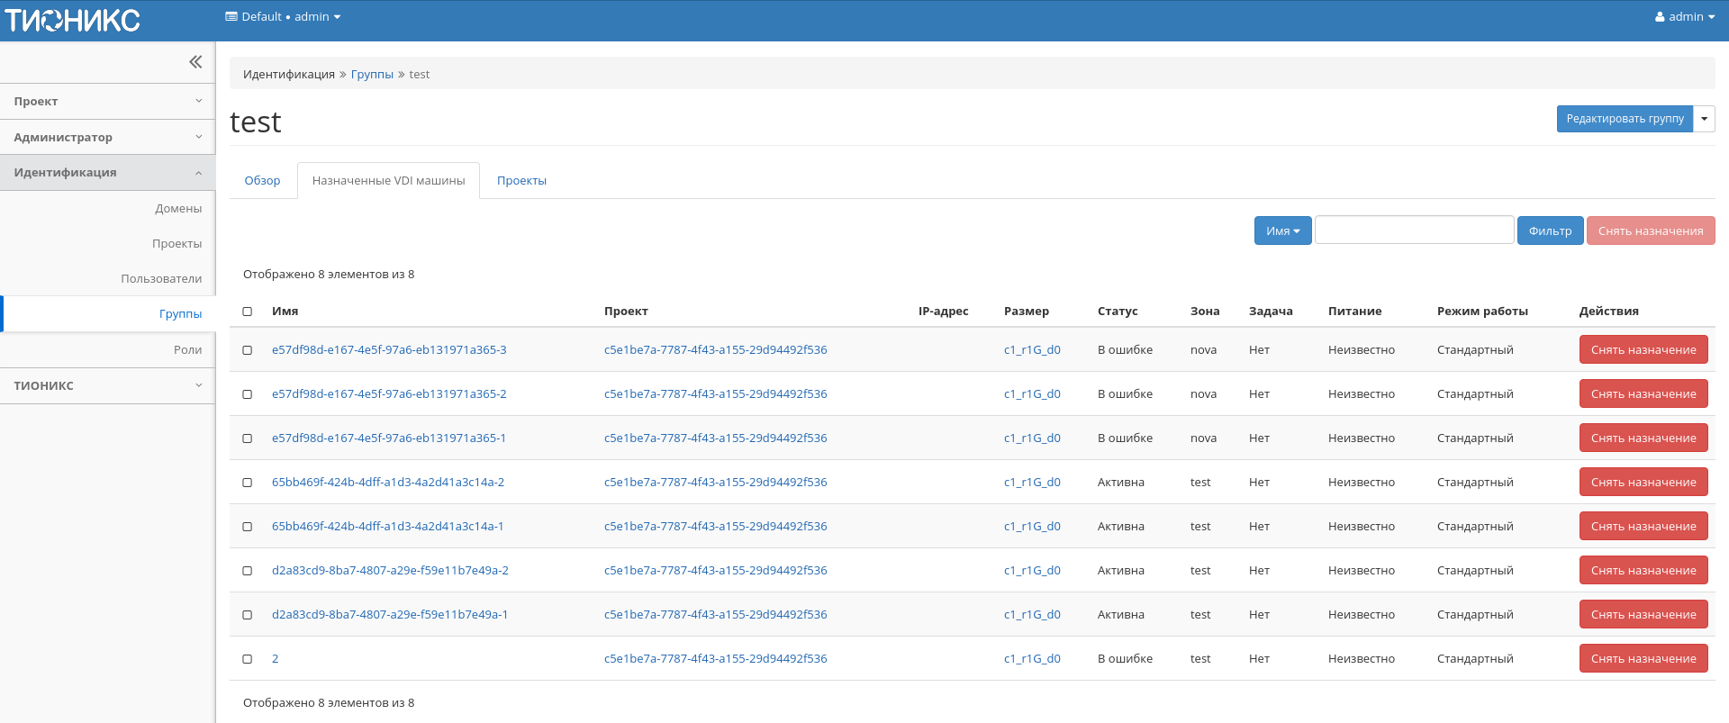This screenshot has height=723, width=1729.
Task: Focus the filter text input field
Action: pos(1414,230)
